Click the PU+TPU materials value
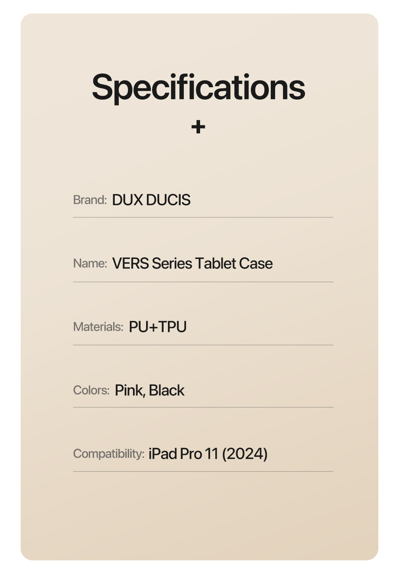The width and height of the screenshot is (397, 575). point(158,327)
